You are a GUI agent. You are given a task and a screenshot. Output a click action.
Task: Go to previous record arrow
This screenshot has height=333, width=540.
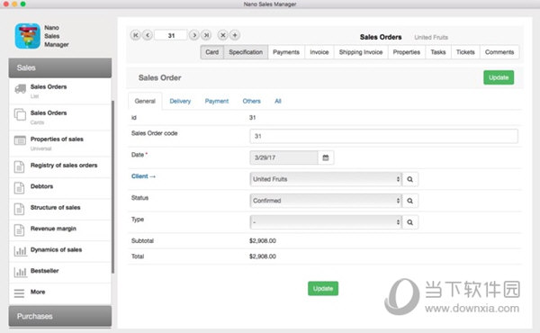click(148, 35)
